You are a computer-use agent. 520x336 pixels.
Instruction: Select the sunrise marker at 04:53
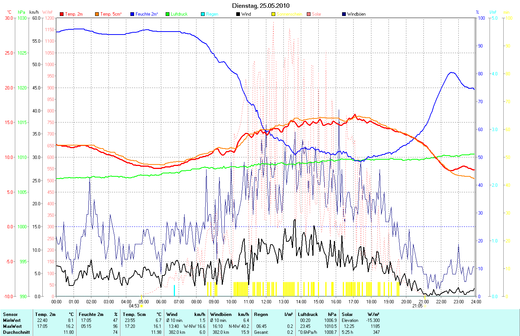click(x=141, y=306)
